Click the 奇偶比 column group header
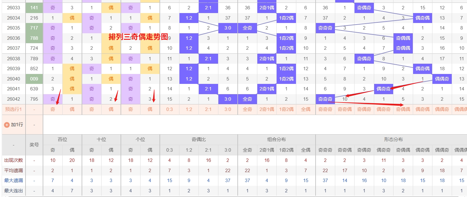467x197 pixels. (198, 140)
